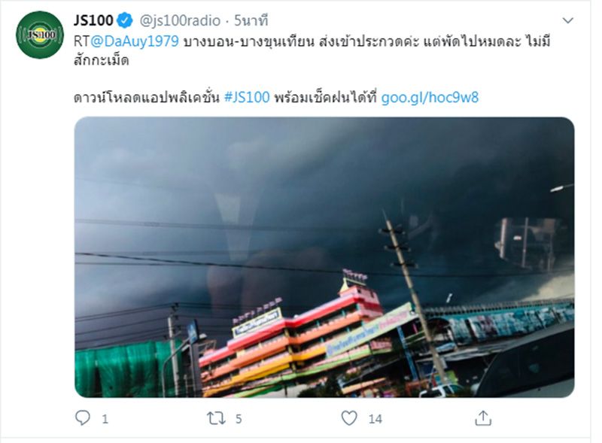The height and width of the screenshot is (443, 602).
Task: View the storm cloud photo in full size
Action: (x=324, y=257)
